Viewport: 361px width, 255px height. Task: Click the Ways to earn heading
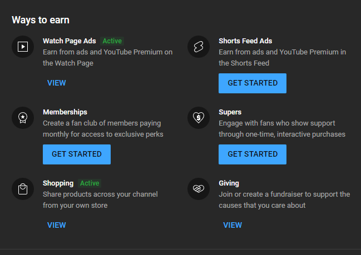point(41,20)
